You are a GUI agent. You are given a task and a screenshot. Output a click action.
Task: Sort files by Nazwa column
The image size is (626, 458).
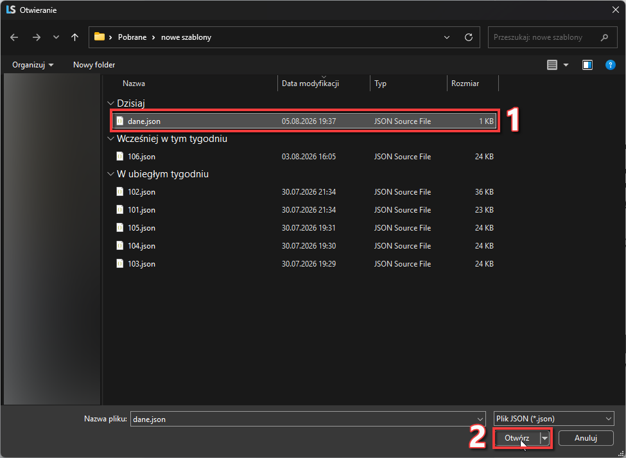pyautogui.click(x=134, y=84)
